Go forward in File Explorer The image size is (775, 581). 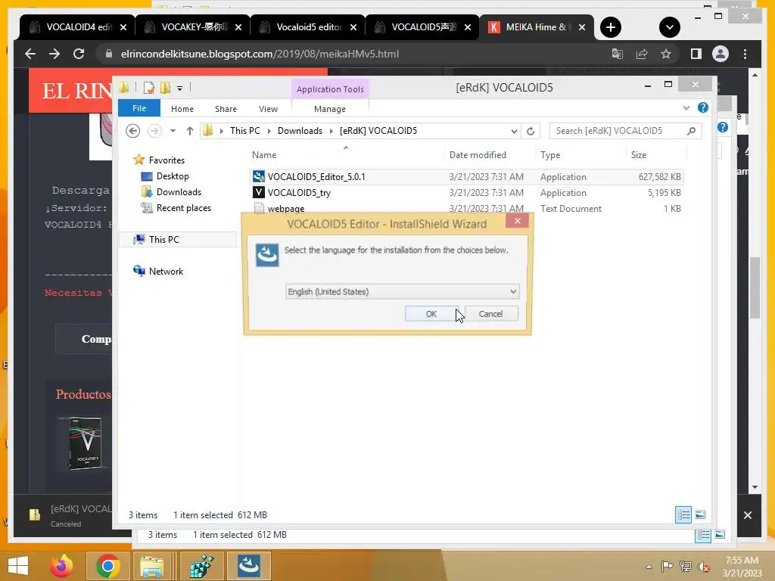154,131
